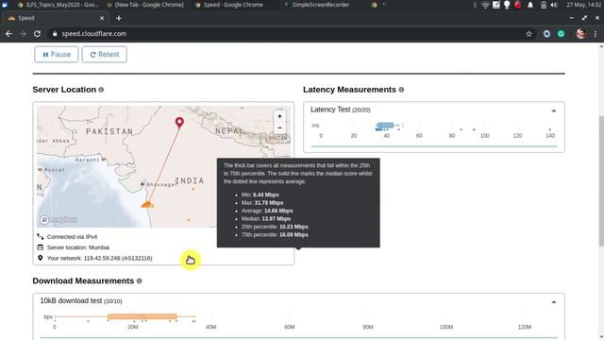Image resolution: width=604 pixels, height=340 pixels.
Task: Open the notification bell in system tray
Action: click(x=530, y=5)
